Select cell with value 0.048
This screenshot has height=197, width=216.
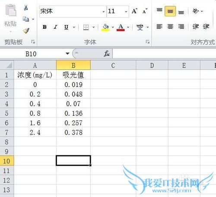(x=73, y=94)
